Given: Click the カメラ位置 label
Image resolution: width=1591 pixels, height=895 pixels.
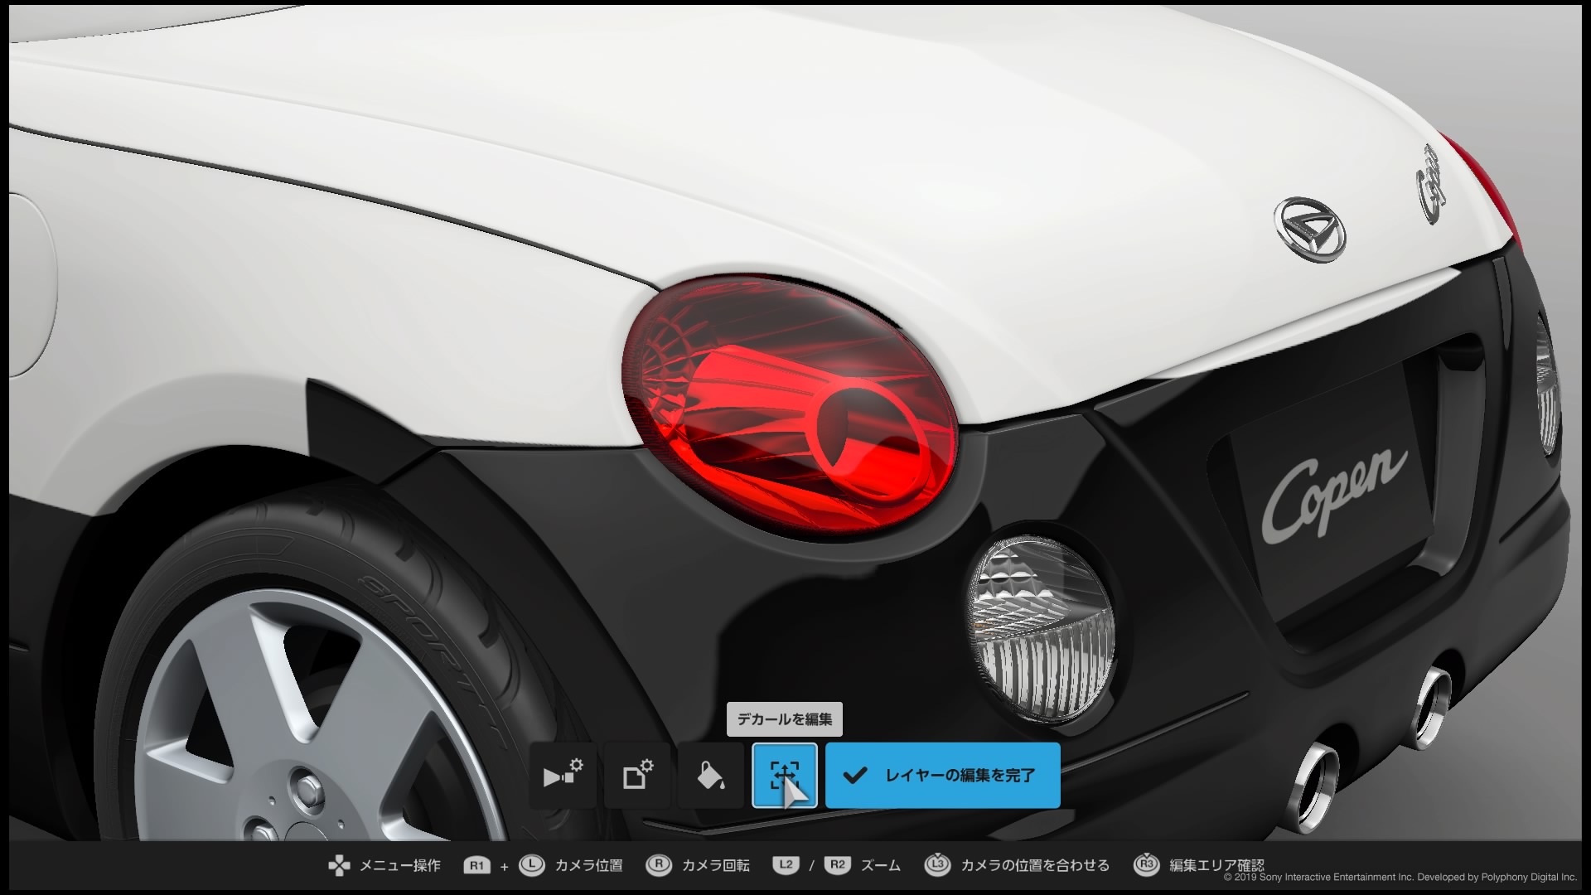Looking at the screenshot, I should click(588, 865).
